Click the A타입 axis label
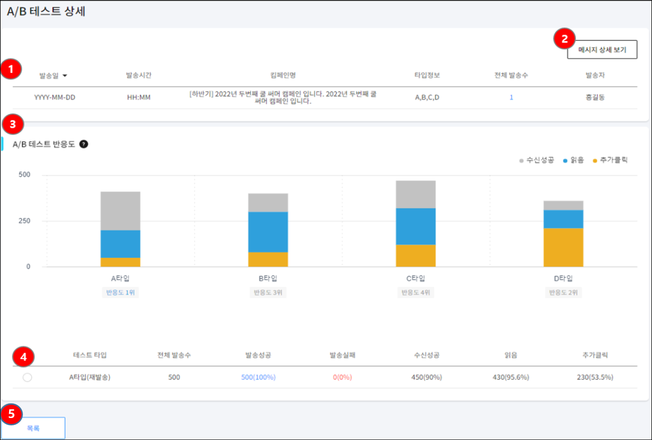The height and width of the screenshot is (440, 652). (121, 278)
